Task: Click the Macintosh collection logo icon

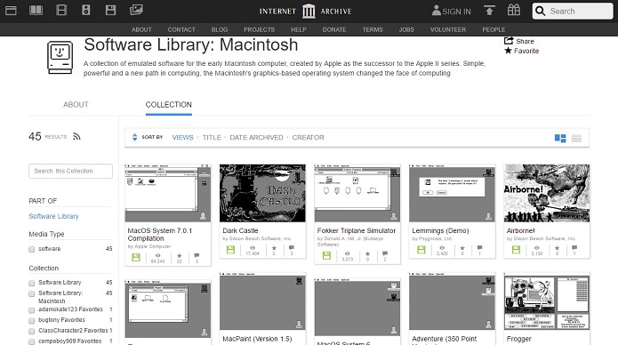Action: 60,58
